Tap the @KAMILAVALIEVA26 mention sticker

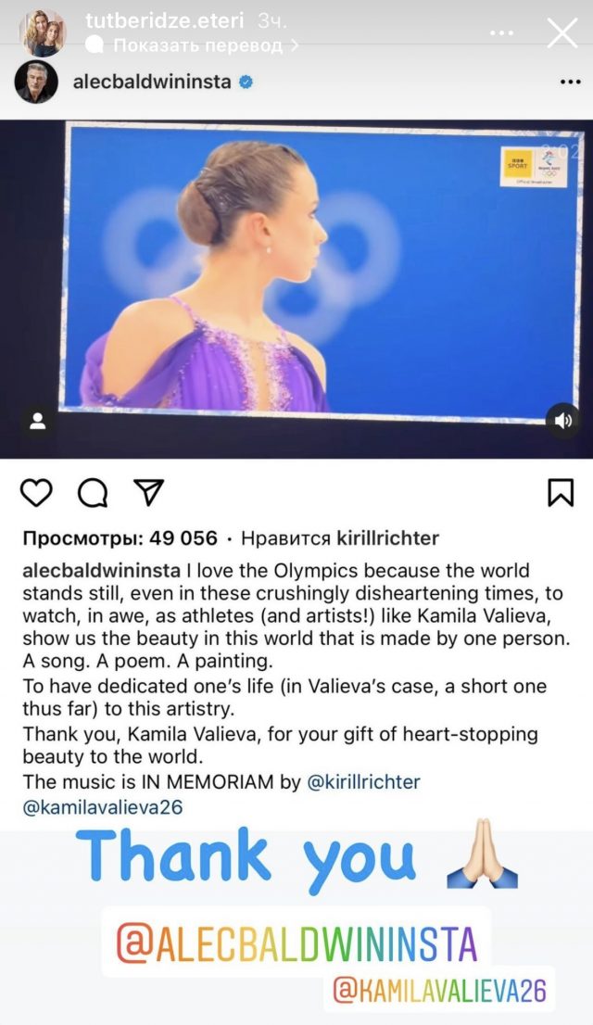pos(440,991)
